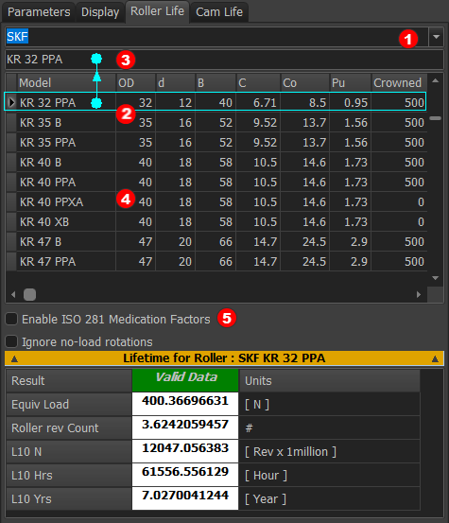The height and width of the screenshot is (523, 449).
Task: Collapse lifetime section using left triangle icon
Action: click(14, 358)
